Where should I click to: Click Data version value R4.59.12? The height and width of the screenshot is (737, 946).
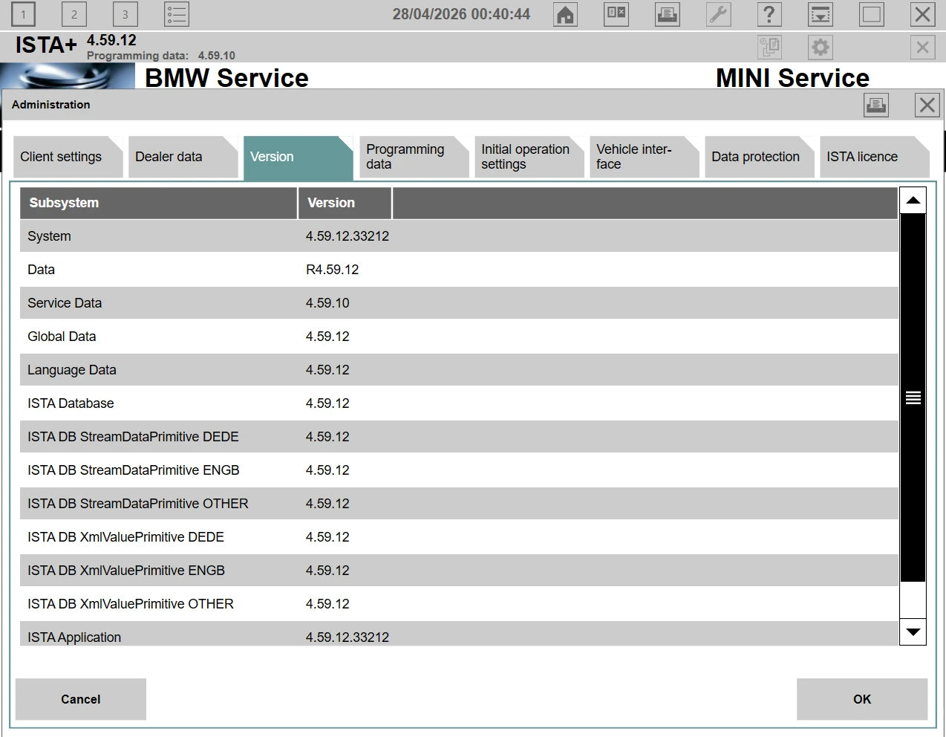[332, 270]
